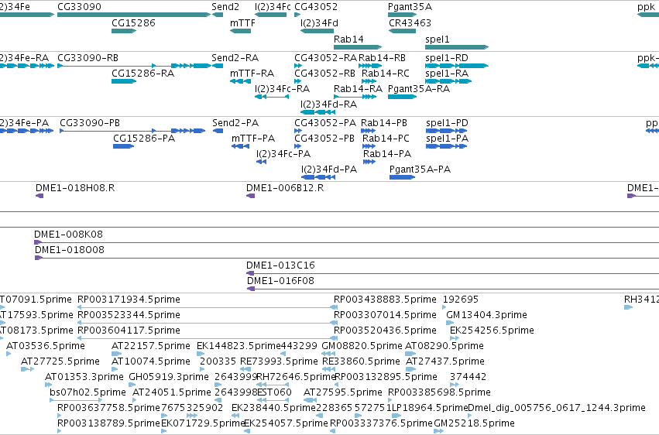
Task: Click the mTTF-PA protein label
Action: tap(253, 139)
